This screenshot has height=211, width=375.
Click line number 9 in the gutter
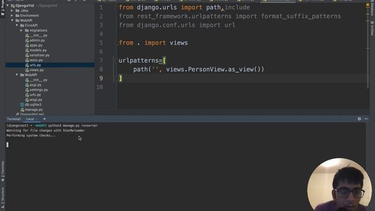click(101, 78)
